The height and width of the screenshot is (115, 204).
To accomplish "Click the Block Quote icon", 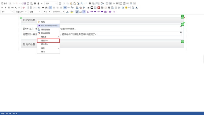I will pos(43,8).
